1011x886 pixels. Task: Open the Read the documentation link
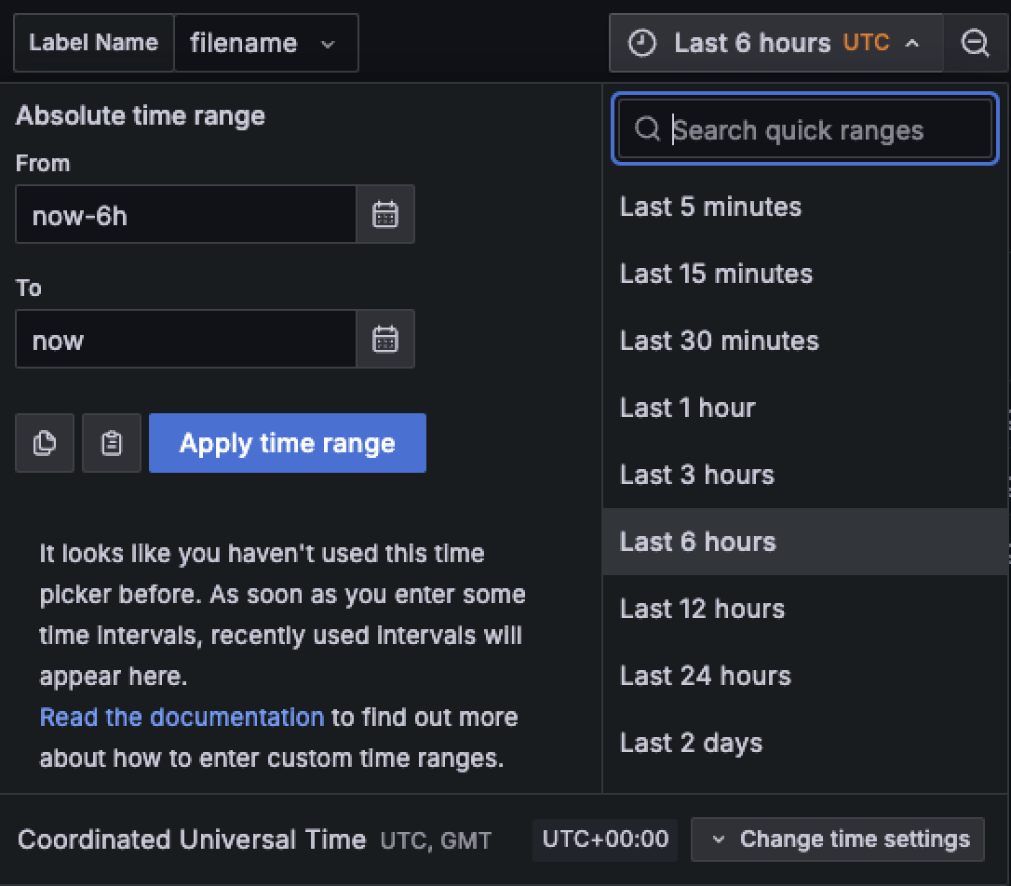click(182, 717)
